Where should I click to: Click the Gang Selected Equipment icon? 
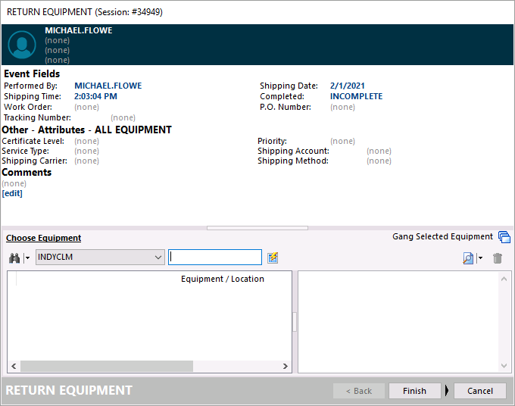504,237
